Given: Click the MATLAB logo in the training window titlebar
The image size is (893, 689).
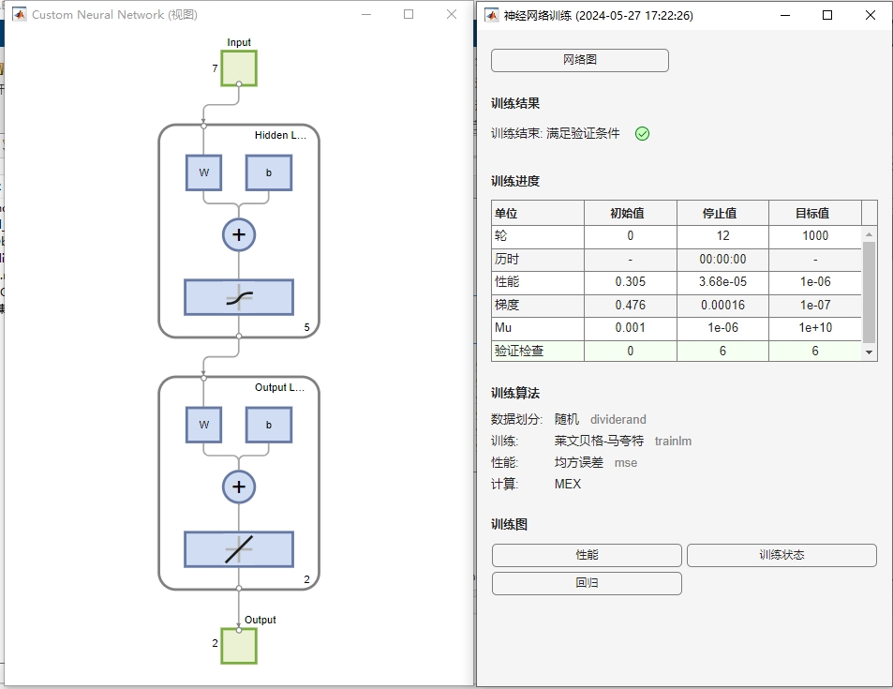Looking at the screenshot, I should click(x=491, y=15).
